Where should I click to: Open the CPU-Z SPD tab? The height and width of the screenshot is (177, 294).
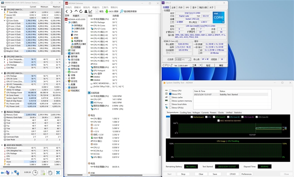tap(187, 7)
